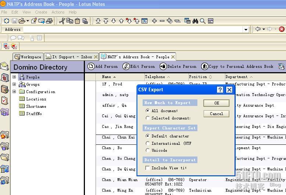Switch to the Workspace tab
This screenshot has height=195, width=286.
(x=28, y=57)
